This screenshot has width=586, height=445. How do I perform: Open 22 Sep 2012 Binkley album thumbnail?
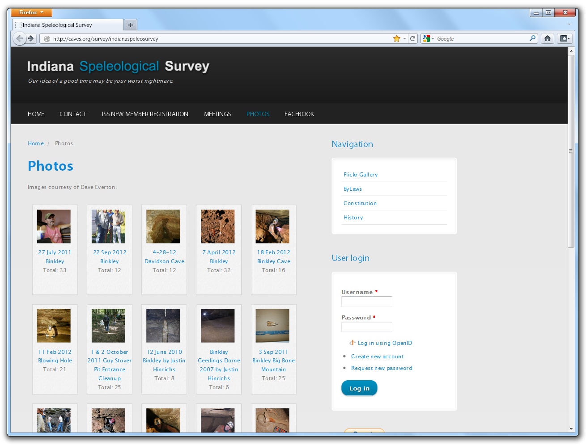108,227
